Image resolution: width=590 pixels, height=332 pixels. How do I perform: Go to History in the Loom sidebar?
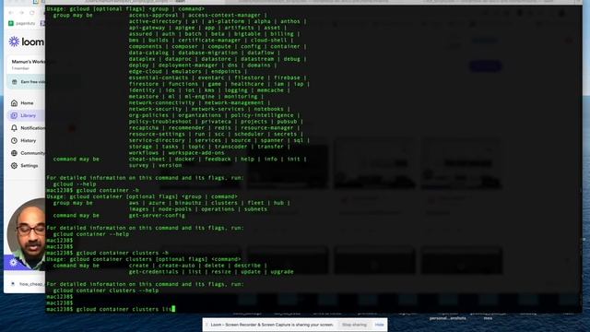pyautogui.click(x=29, y=140)
